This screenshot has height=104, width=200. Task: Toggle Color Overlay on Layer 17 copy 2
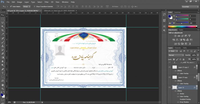(178, 74)
